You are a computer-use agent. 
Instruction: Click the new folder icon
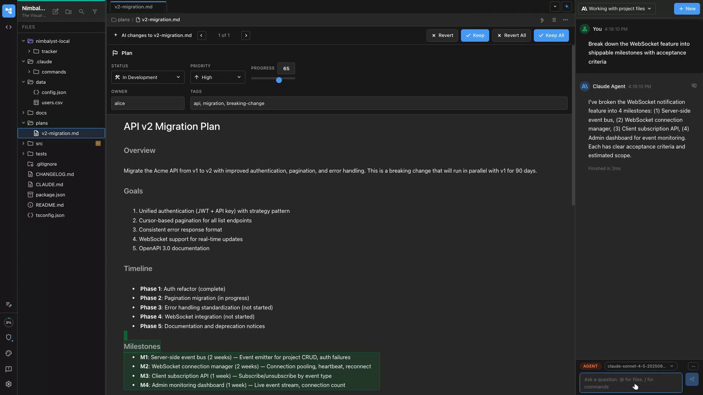(x=68, y=12)
